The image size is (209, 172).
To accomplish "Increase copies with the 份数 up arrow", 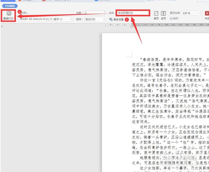I will (x=104, y=12).
